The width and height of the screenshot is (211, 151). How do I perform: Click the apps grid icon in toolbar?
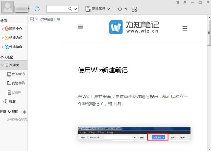click(x=134, y=9)
